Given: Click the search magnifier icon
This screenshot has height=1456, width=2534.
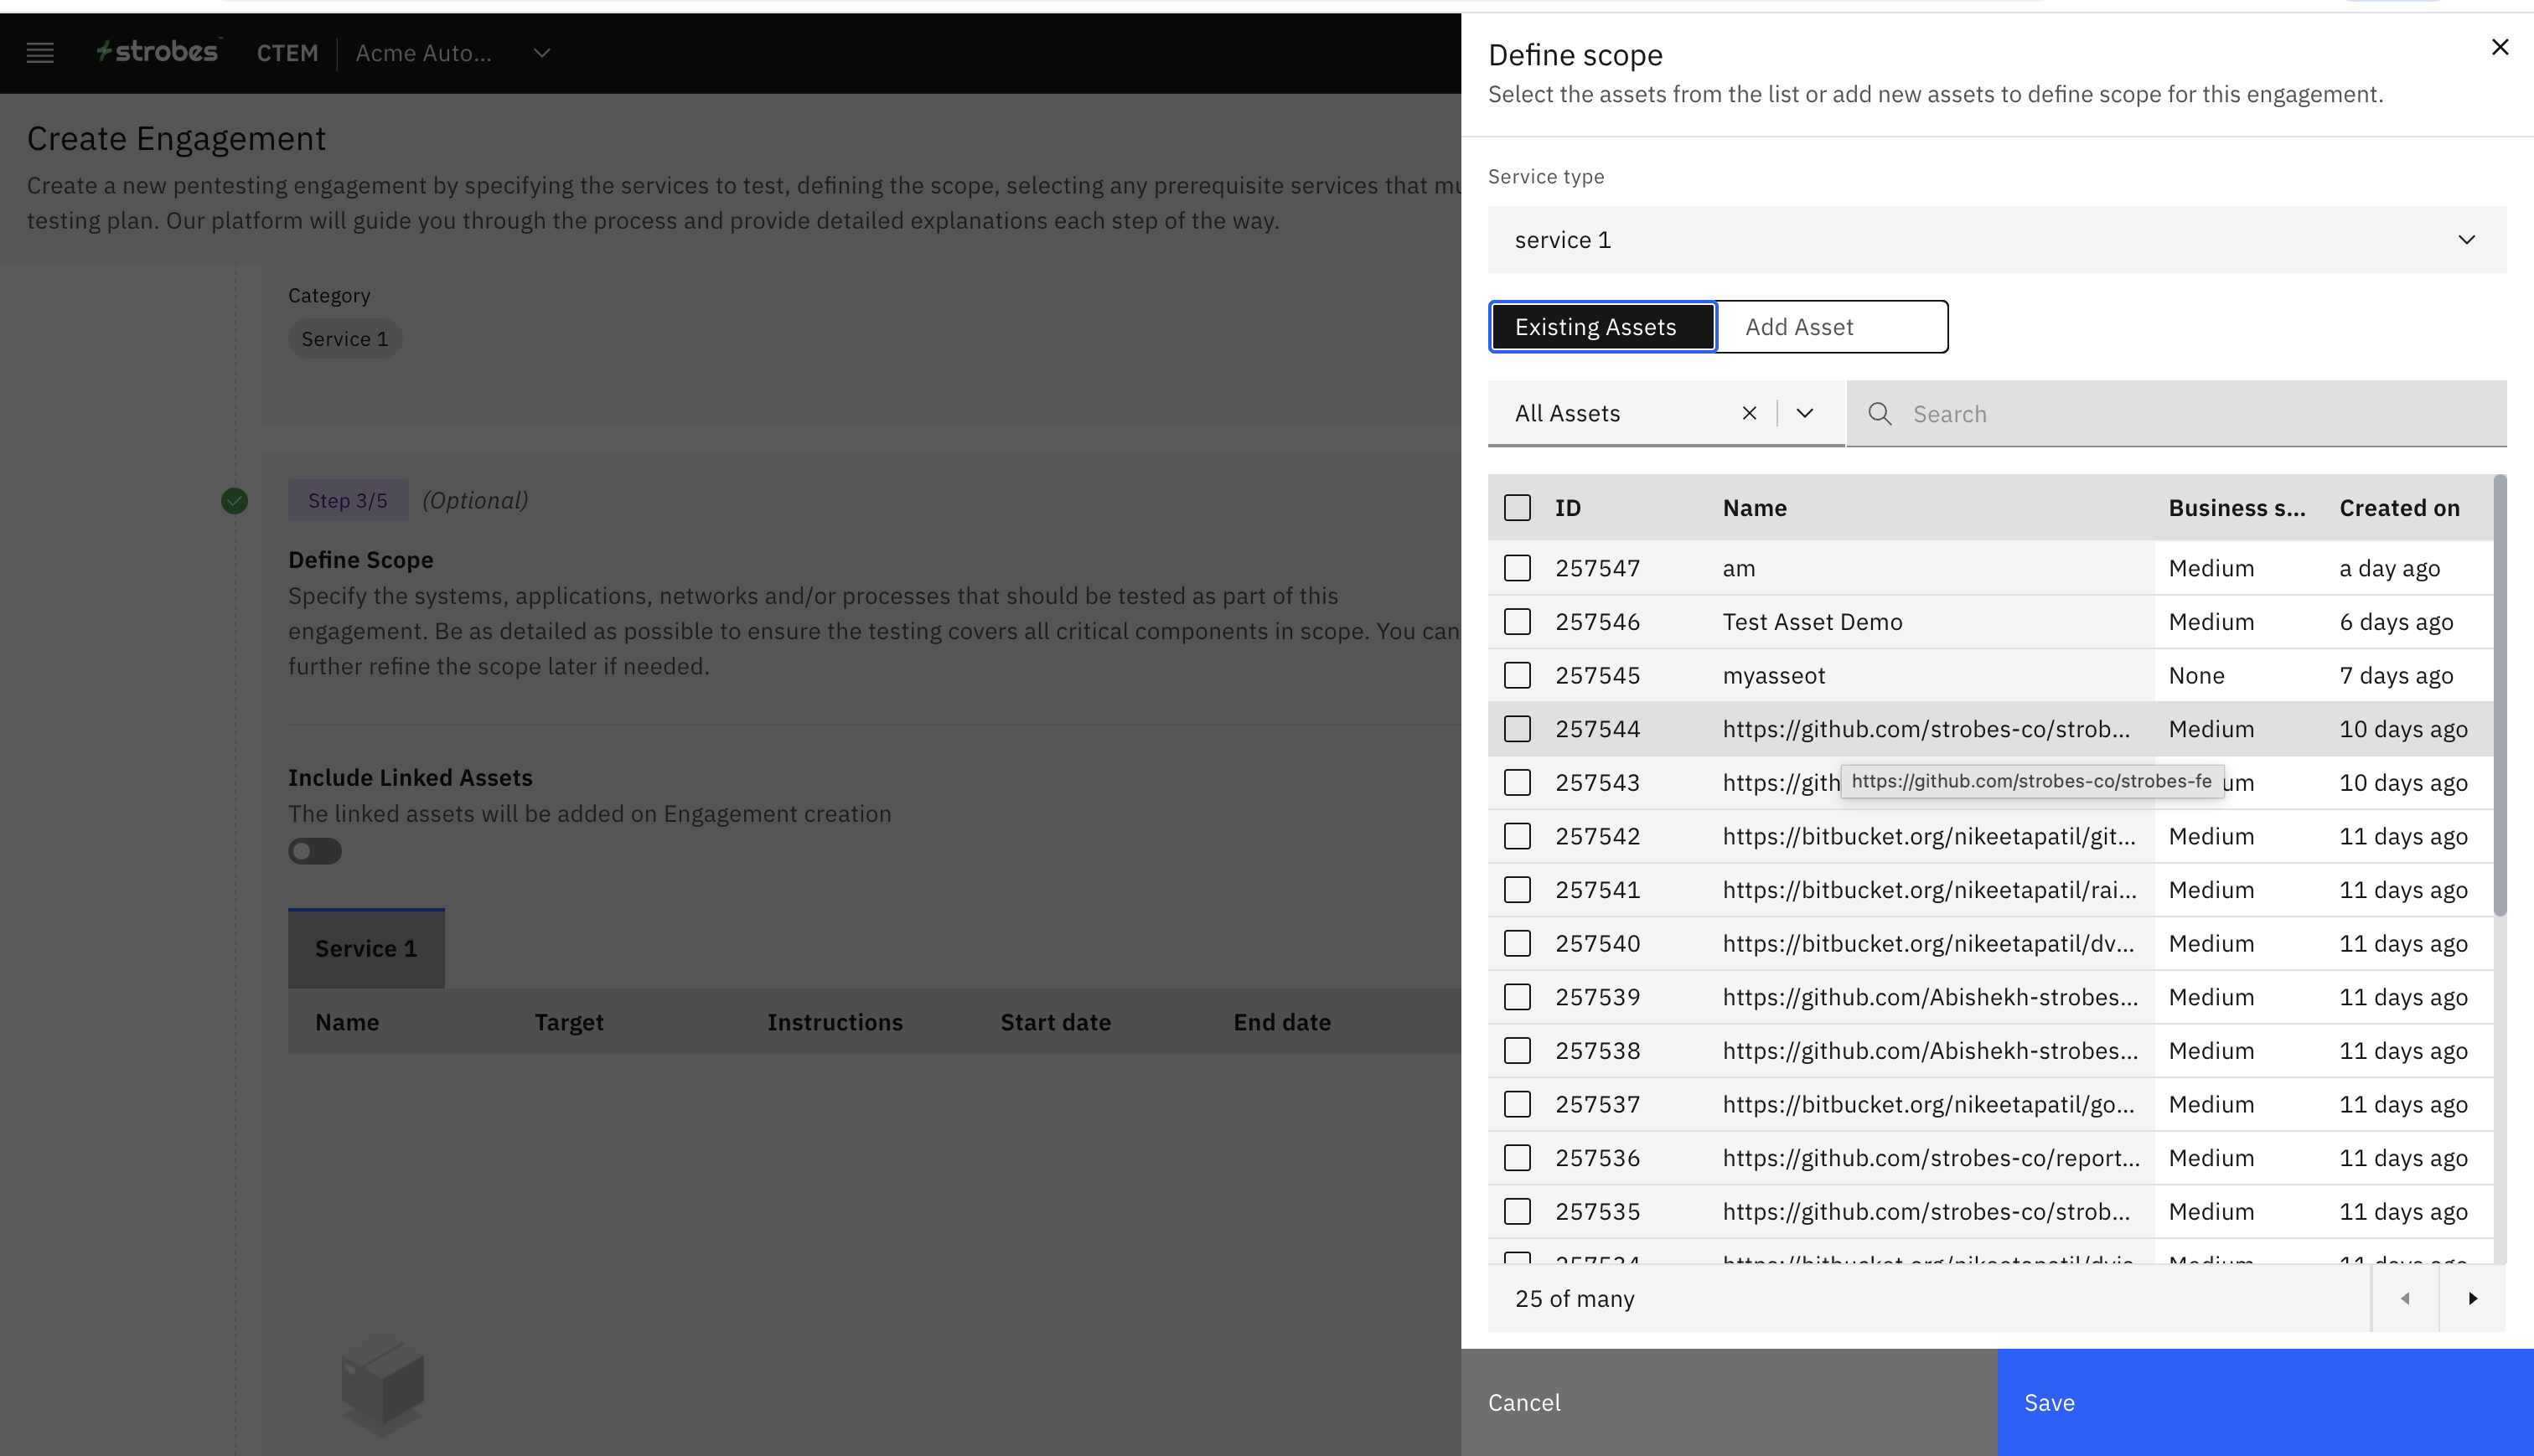Looking at the screenshot, I should click(1880, 414).
